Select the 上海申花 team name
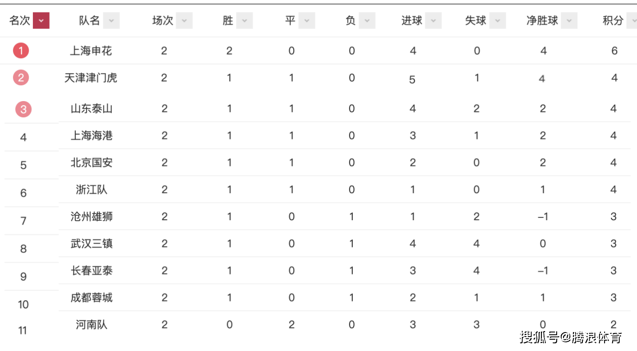 (x=91, y=51)
